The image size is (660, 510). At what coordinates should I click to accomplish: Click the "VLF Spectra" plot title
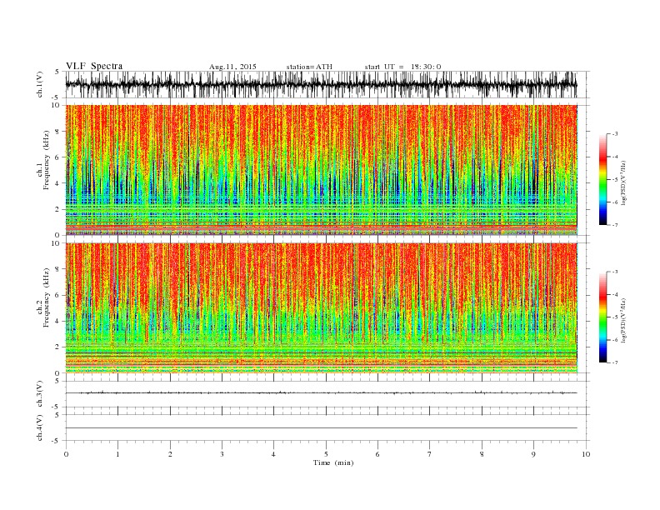94,66
